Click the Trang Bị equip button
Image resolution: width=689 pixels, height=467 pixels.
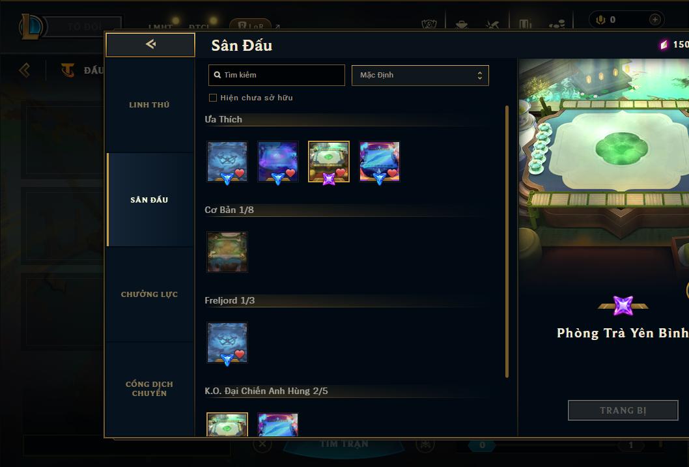[x=623, y=410]
